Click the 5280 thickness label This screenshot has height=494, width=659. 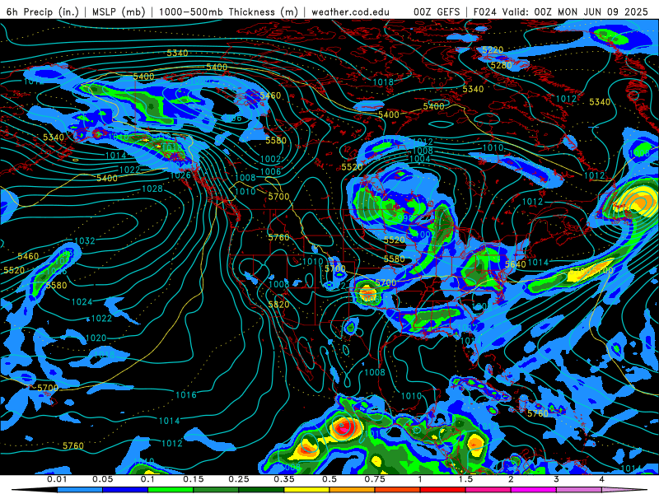(502, 65)
